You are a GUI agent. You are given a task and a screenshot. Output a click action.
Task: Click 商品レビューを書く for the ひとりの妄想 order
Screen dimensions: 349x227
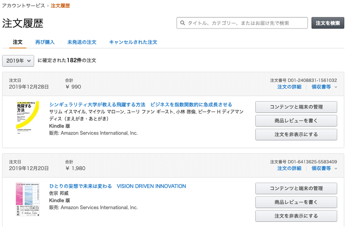(x=296, y=202)
